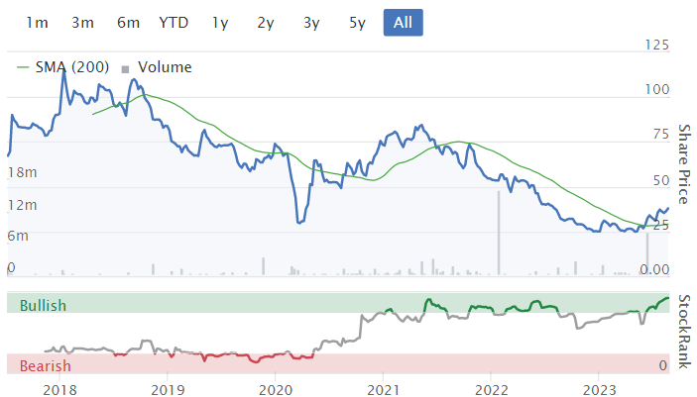
Task: Display the 3y chart range
Action: pos(311,23)
